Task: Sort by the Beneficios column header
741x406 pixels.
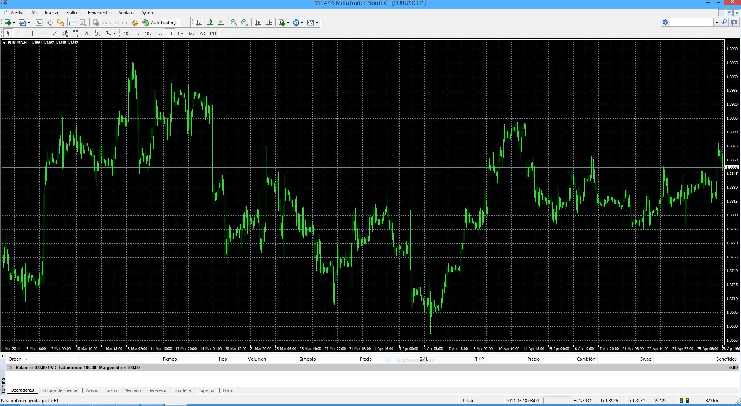Action: 726,359
